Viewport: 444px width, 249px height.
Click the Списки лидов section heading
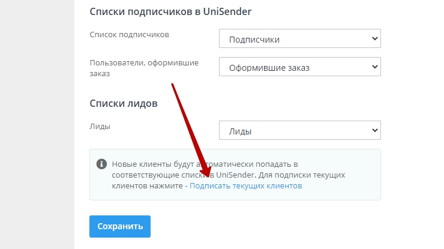(124, 103)
